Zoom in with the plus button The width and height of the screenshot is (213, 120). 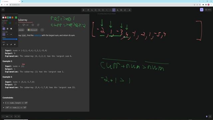pos(11,116)
